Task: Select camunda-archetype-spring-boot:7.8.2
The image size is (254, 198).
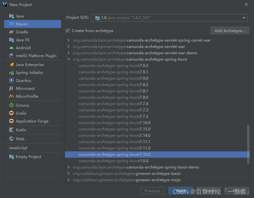Action: [113, 84]
